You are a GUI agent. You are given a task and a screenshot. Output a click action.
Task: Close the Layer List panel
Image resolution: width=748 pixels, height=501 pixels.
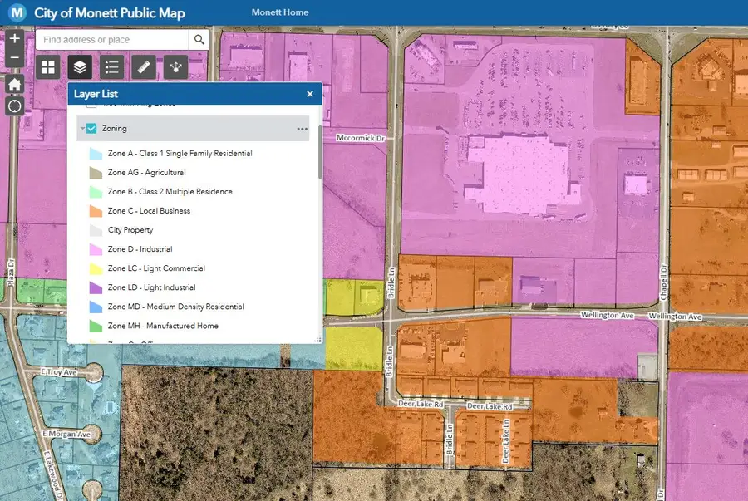pyautogui.click(x=310, y=95)
